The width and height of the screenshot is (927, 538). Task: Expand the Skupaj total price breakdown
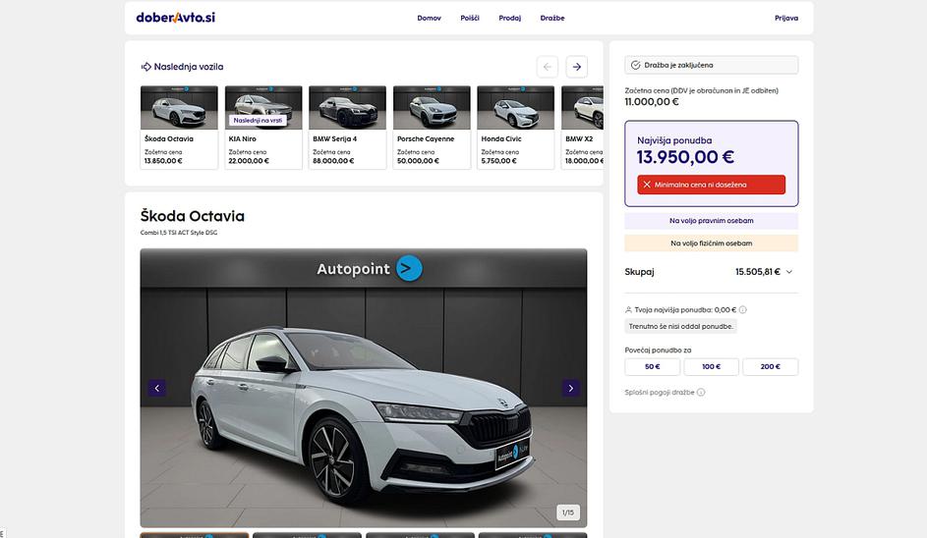789,272
